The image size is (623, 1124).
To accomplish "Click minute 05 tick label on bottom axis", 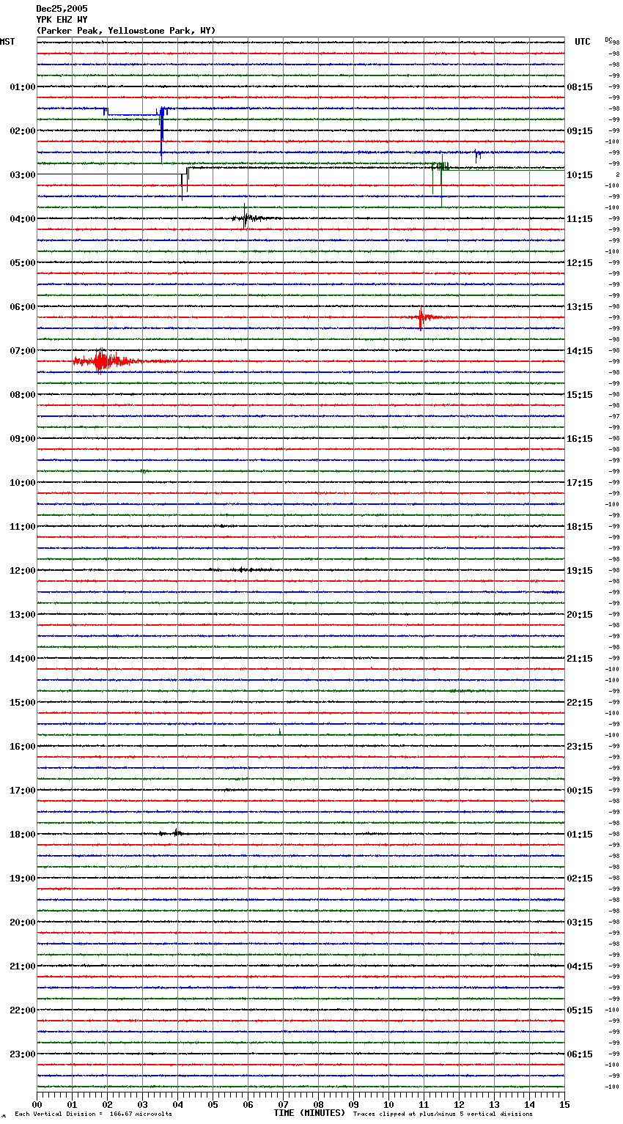I will (213, 1104).
